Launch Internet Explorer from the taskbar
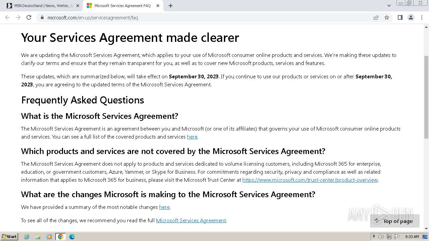This screenshot has width=429, height=241. (x=27, y=237)
